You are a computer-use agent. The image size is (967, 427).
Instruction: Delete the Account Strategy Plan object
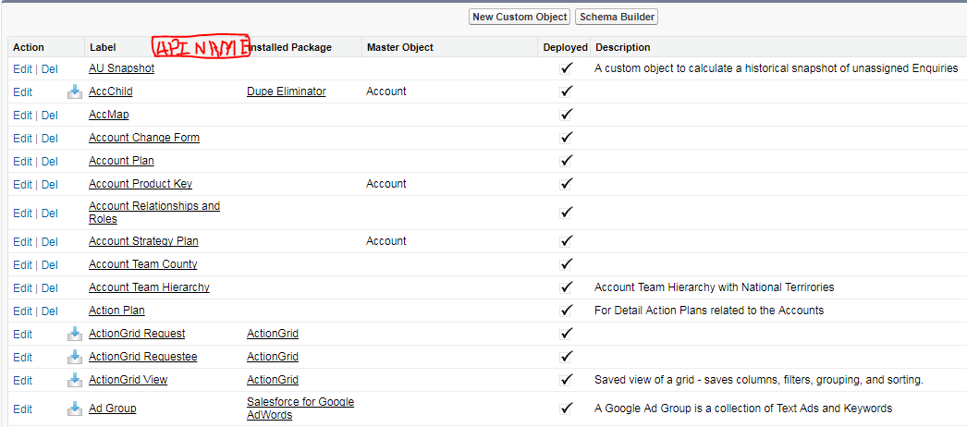(49, 241)
